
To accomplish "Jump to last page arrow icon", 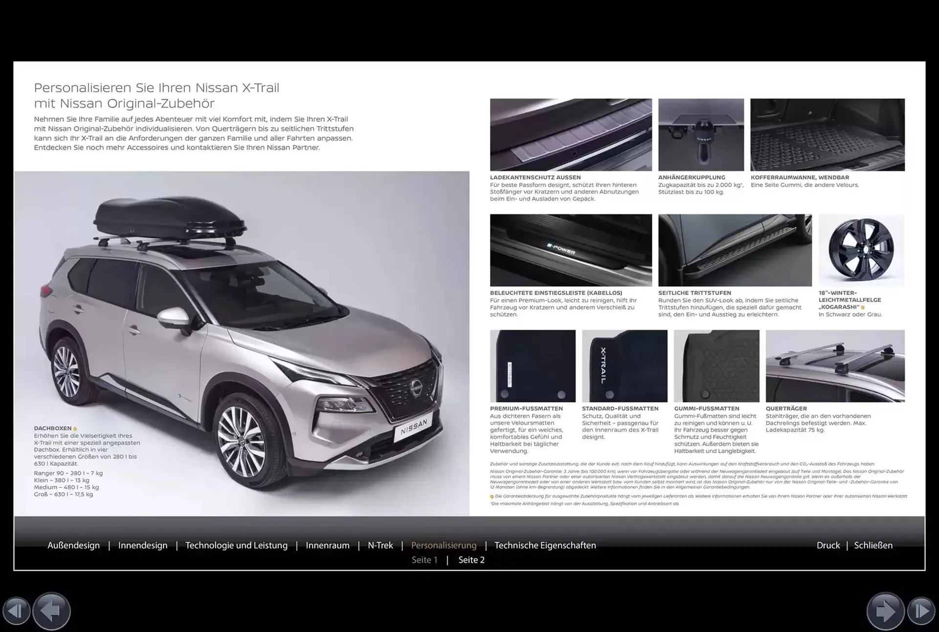I will (x=921, y=611).
